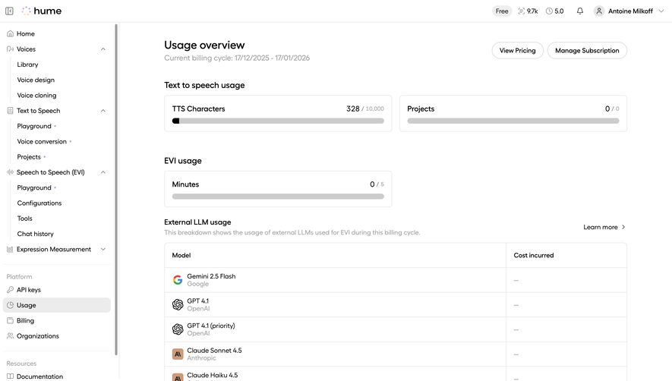
Task: Click the user avatar icon
Action: pos(599,11)
